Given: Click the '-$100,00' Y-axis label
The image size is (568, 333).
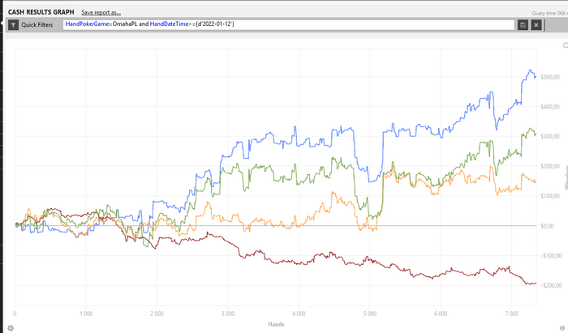Looking at the screenshot, I should click(x=551, y=256).
